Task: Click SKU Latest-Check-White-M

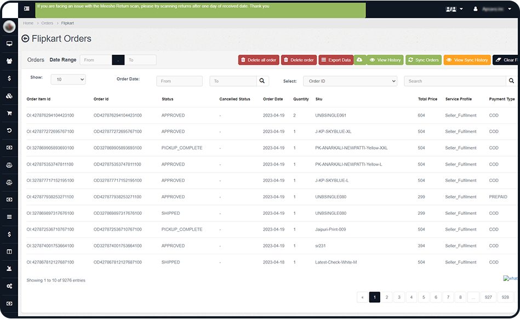Action: pyautogui.click(x=336, y=263)
